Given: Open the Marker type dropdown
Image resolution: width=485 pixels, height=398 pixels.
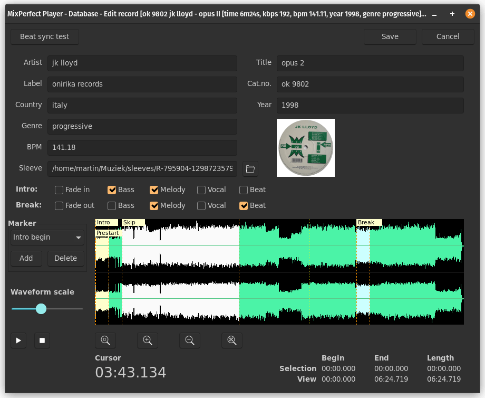Looking at the screenshot, I should tap(47, 238).
